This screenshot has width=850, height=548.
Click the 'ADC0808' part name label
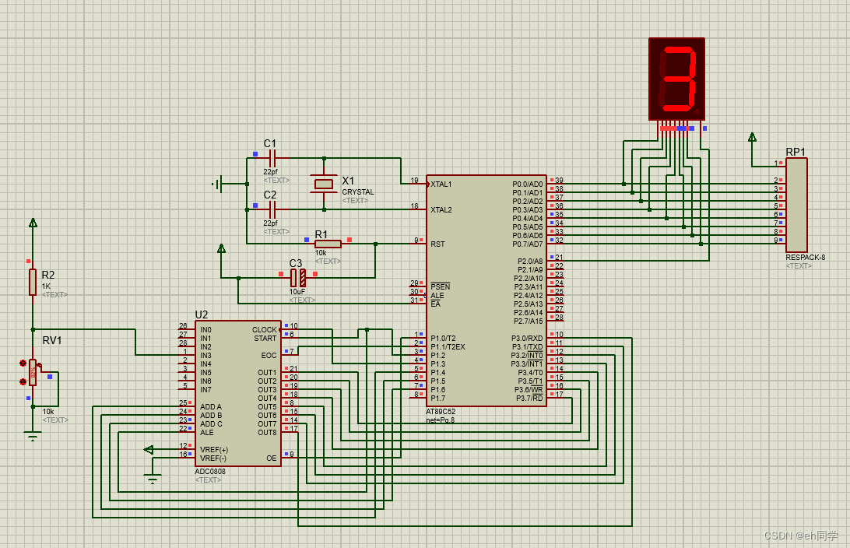click(x=210, y=471)
